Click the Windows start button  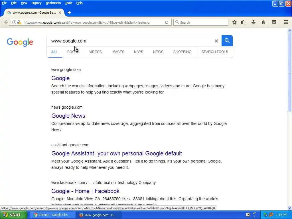[x=14, y=215]
